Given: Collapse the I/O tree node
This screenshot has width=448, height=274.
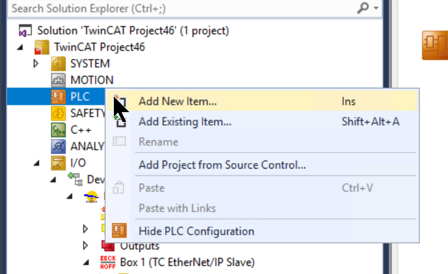Looking at the screenshot, I should click(x=36, y=163).
